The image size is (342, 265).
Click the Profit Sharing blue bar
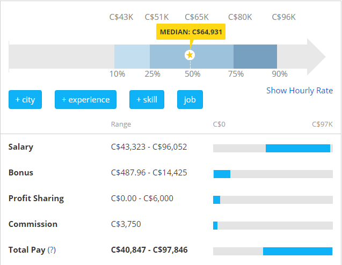click(216, 200)
